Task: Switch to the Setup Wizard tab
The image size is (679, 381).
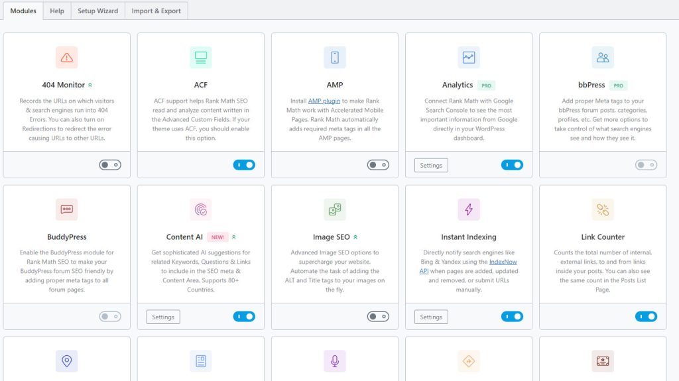Action: (x=98, y=11)
